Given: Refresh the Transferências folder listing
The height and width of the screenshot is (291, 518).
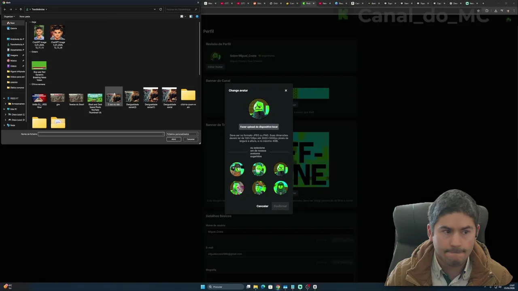Looking at the screenshot, I should (161, 9).
